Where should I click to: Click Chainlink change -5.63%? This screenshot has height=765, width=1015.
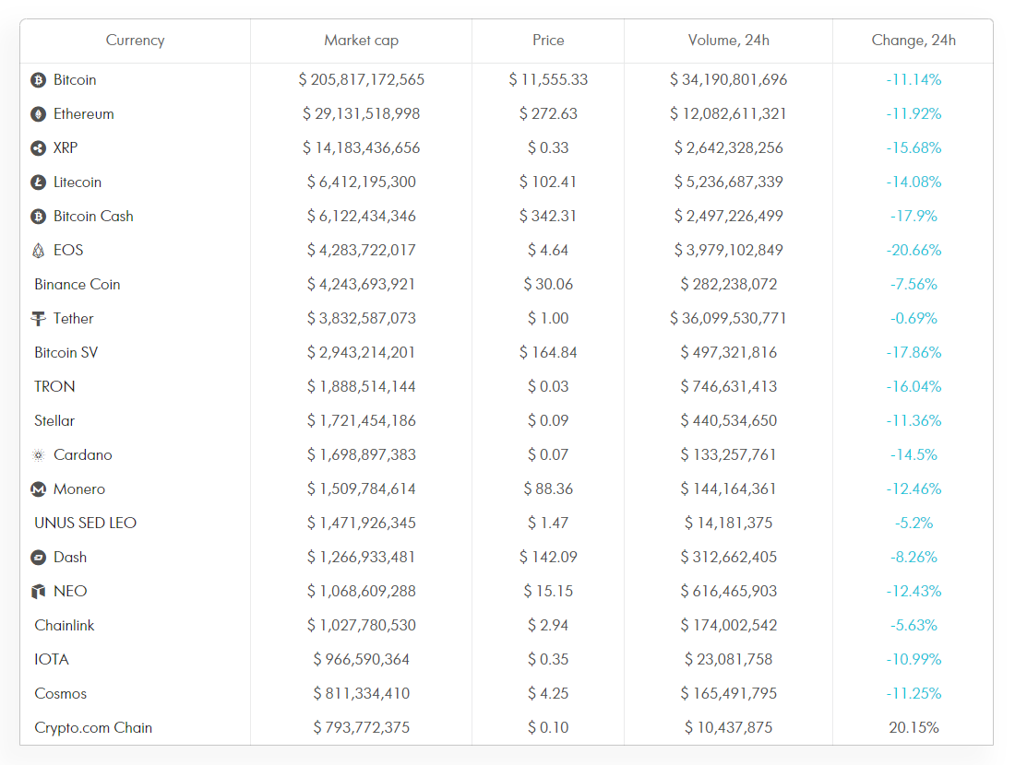(x=913, y=626)
